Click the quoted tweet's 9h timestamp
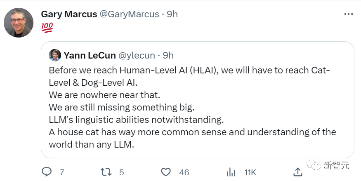 168,55
